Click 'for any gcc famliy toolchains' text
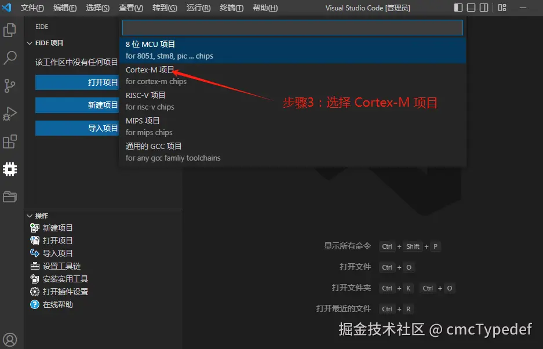 coord(173,158)
